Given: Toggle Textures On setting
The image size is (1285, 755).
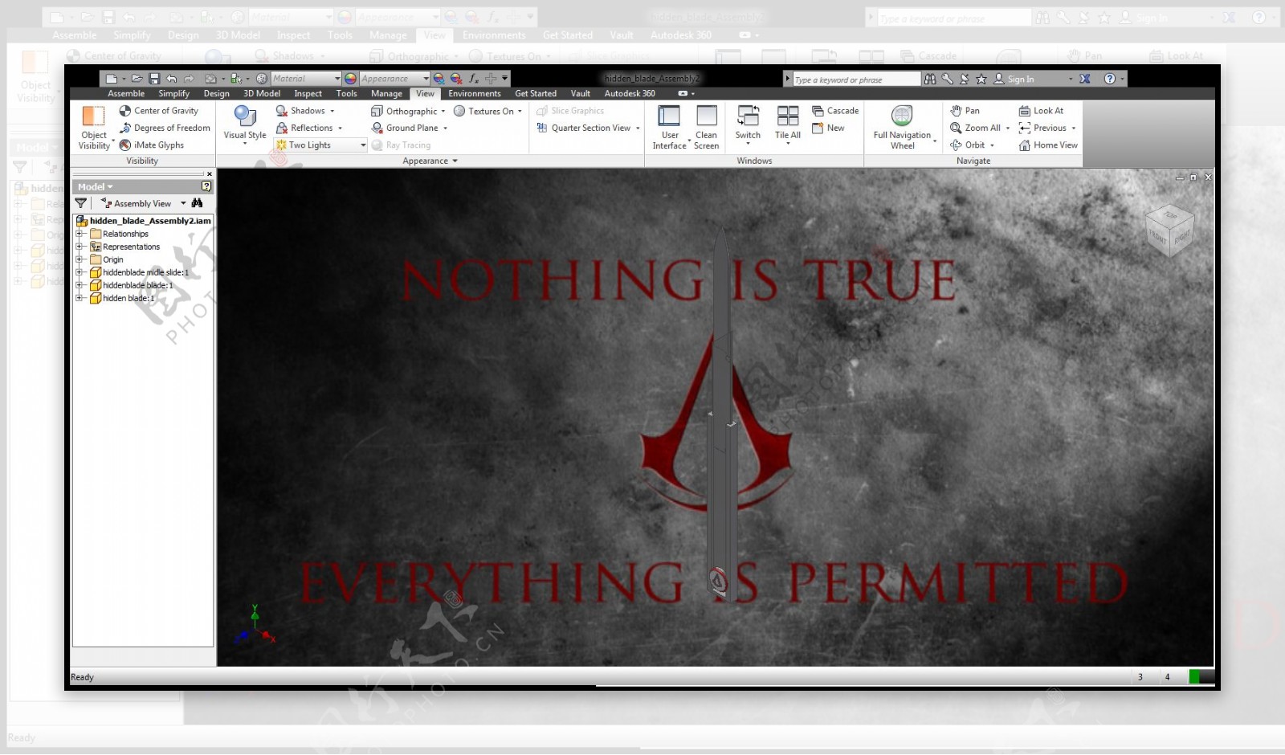Looking at the screenshot, I should (x=484, y=111).
